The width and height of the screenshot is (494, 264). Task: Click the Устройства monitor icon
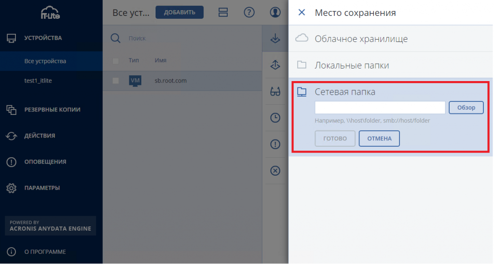(x=12, y=38)
